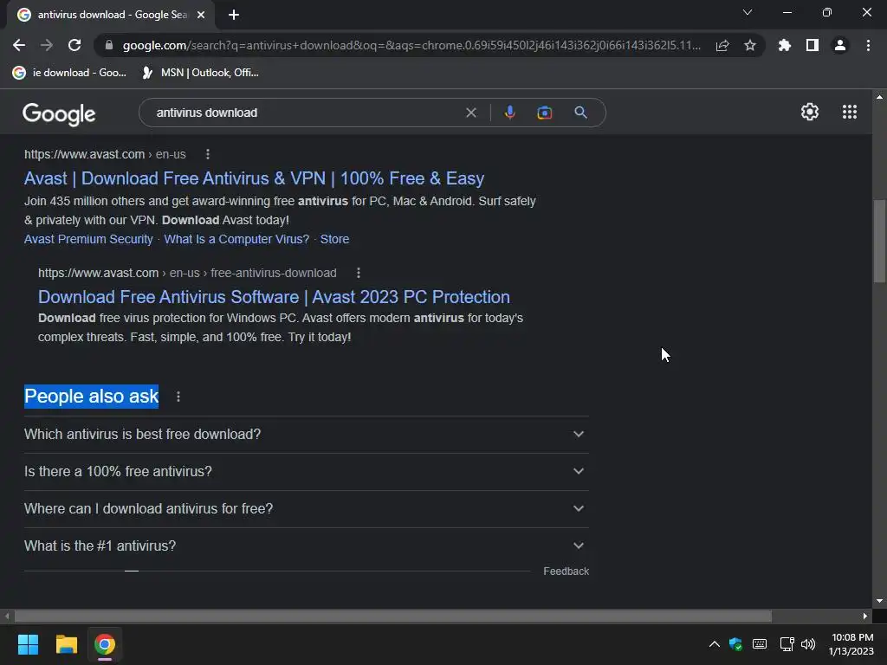Open the 'MSN | Outlook, Offi...' bookmark
887x665 pixels.
pyautogui.click(x=201, y=73)
